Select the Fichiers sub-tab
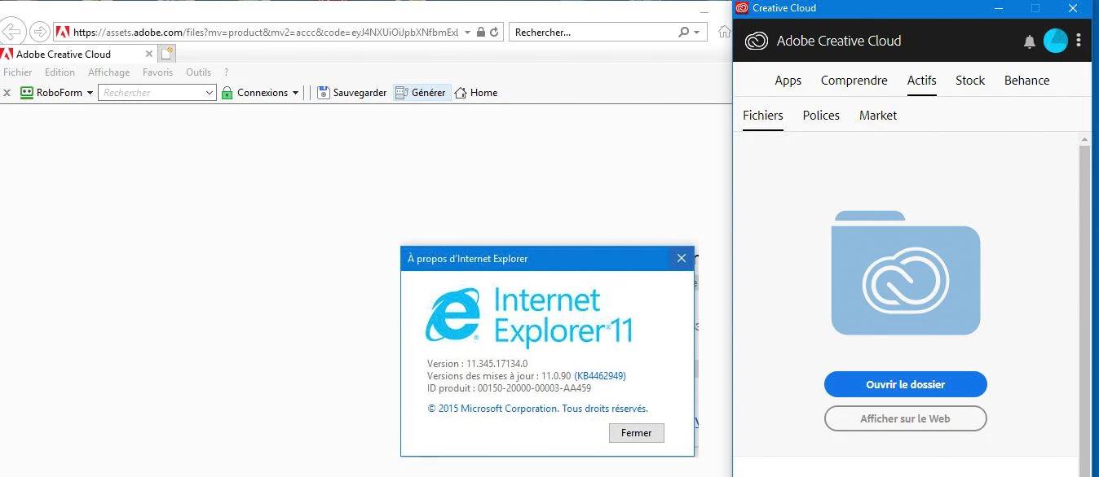 click(763, 116)
